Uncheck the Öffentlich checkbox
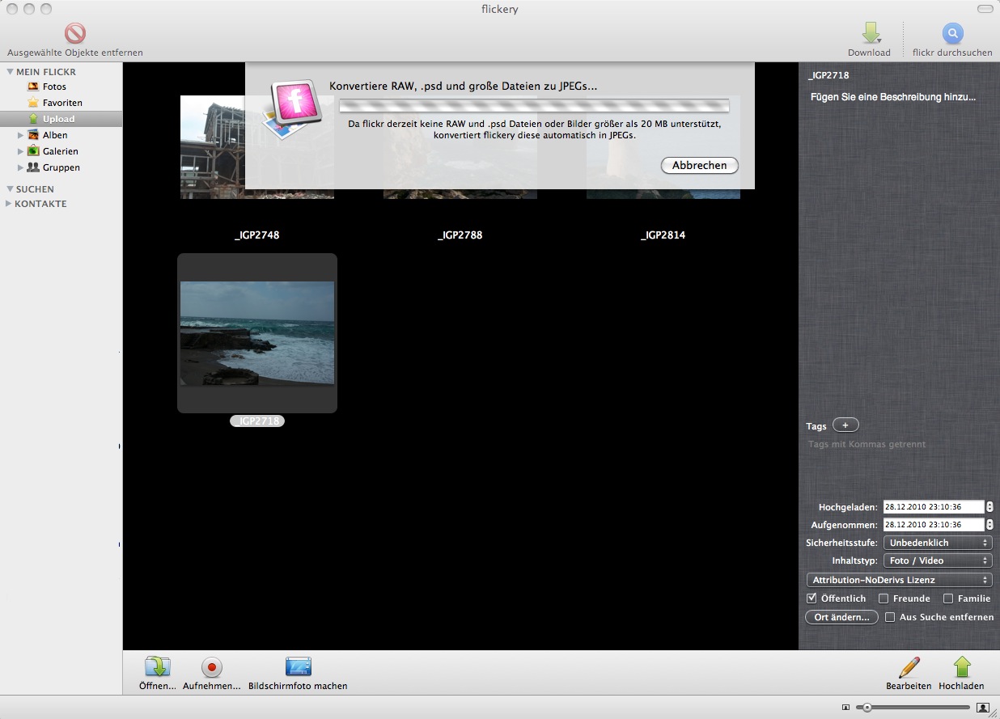This screenshot has width=1000, height=719. point(811,598)
